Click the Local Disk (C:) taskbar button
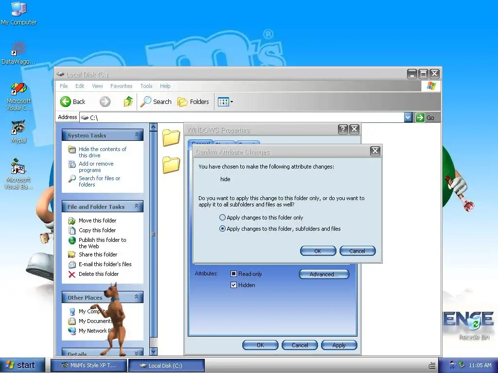Screen dimensions: 498x373 pos(166,365)
